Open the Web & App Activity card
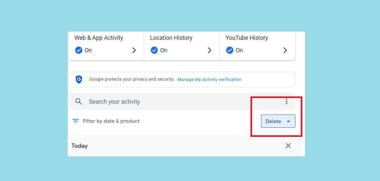The width and height of the screenshot is (380, 181). tap(106, 46)
